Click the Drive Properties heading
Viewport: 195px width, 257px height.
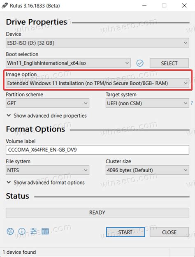(x=37, y=22)
